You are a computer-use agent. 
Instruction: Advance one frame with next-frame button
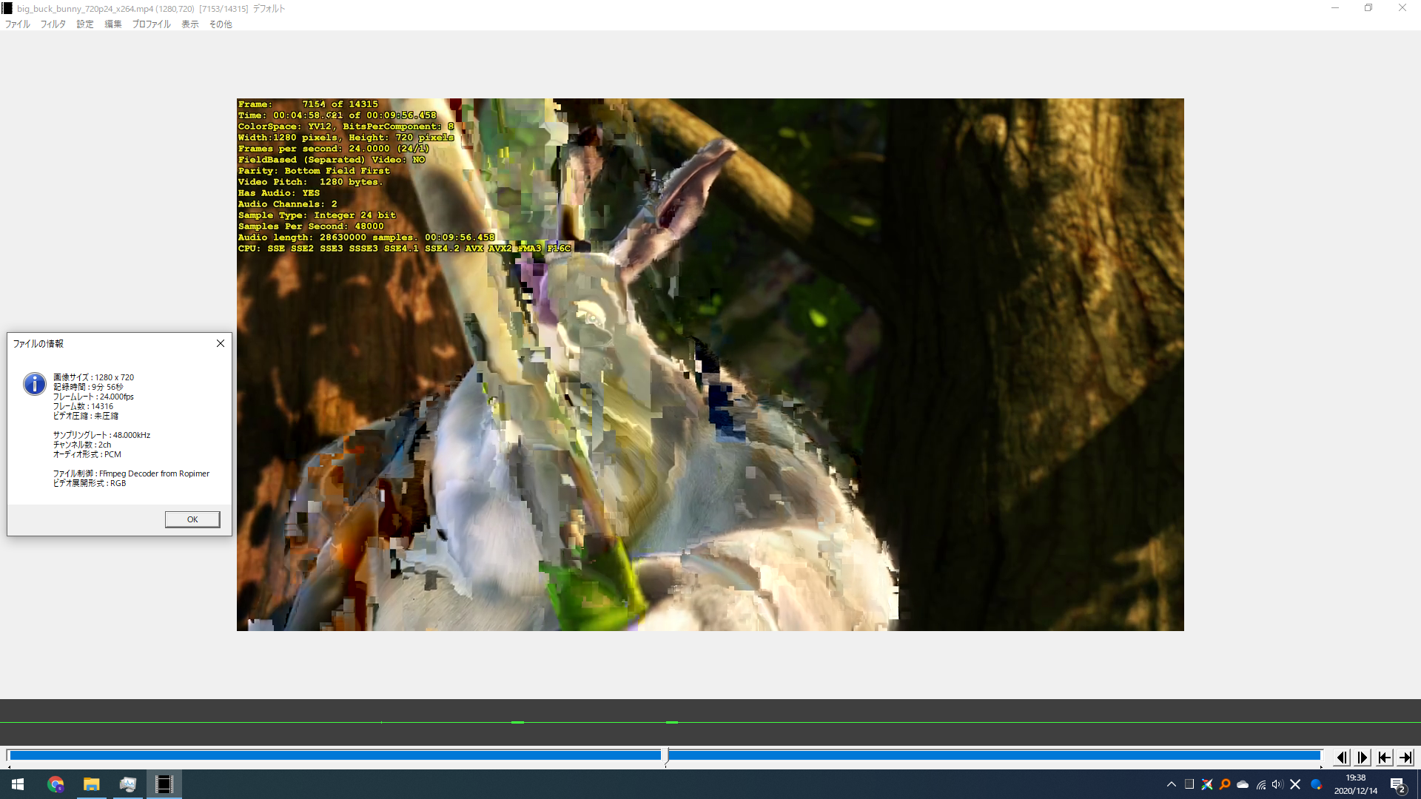tap(1363, 758)
